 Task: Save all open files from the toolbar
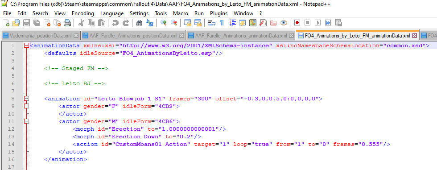[37, 23]
